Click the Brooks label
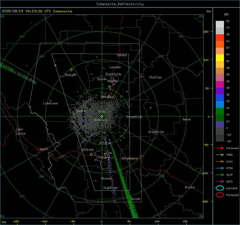Image resolution: width=240 pixels, height=225 pixels. [190, 187]
